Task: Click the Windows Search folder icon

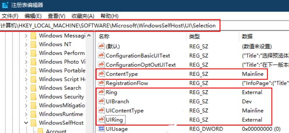Action: pos(34,88)
